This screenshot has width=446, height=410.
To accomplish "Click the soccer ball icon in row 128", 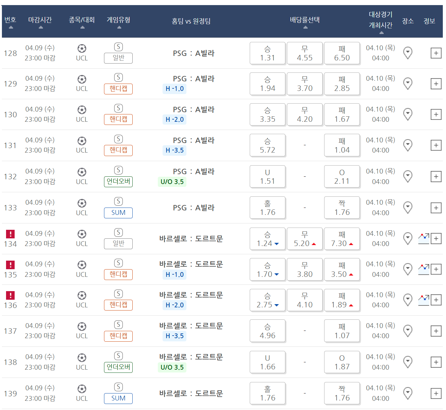I will tap(82, 49).
